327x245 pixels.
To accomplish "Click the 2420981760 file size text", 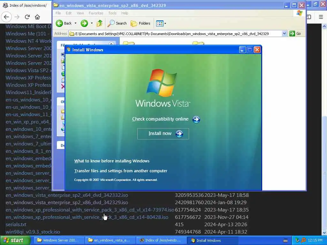I will pyautogui.click(x=189, y=203).
